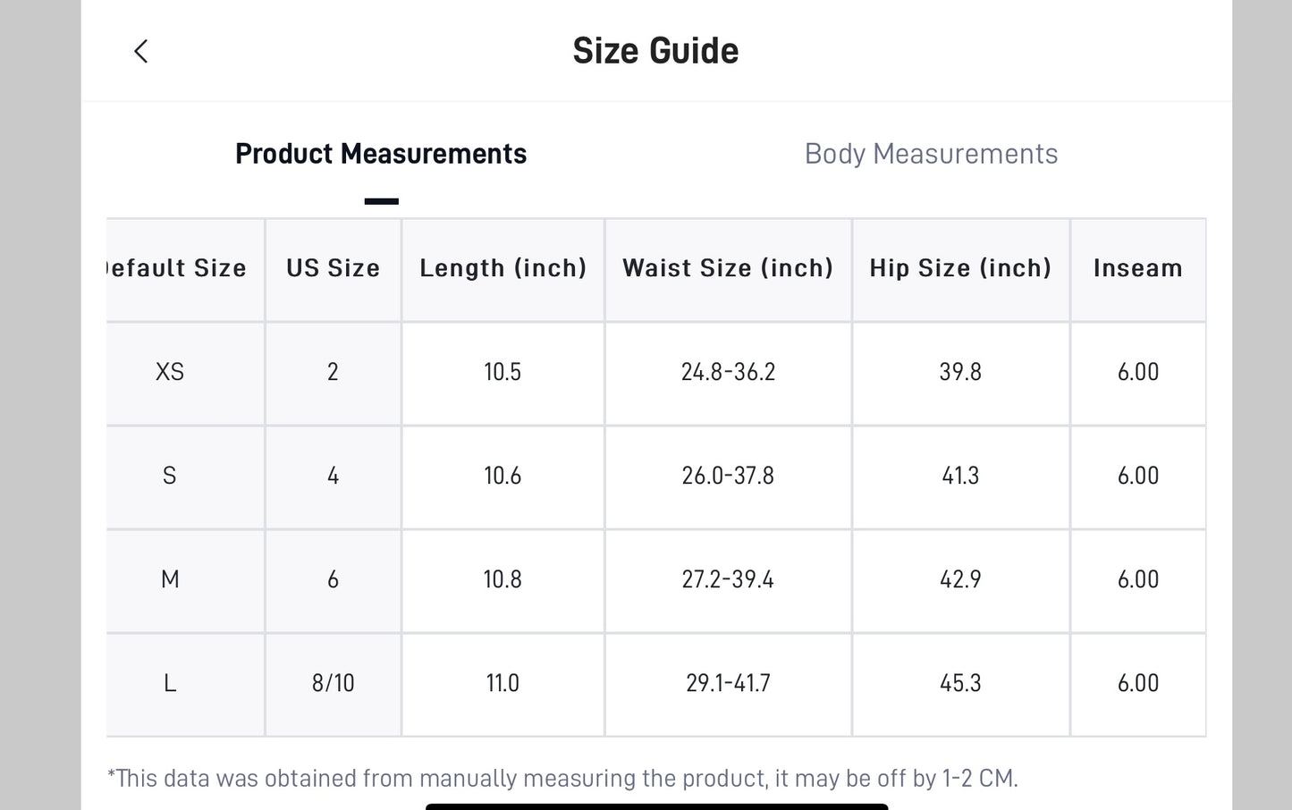The height and width of the screenshot is (810, 1292).
Task: Click waist value 24.8-36.2
Action: point(728,372)
